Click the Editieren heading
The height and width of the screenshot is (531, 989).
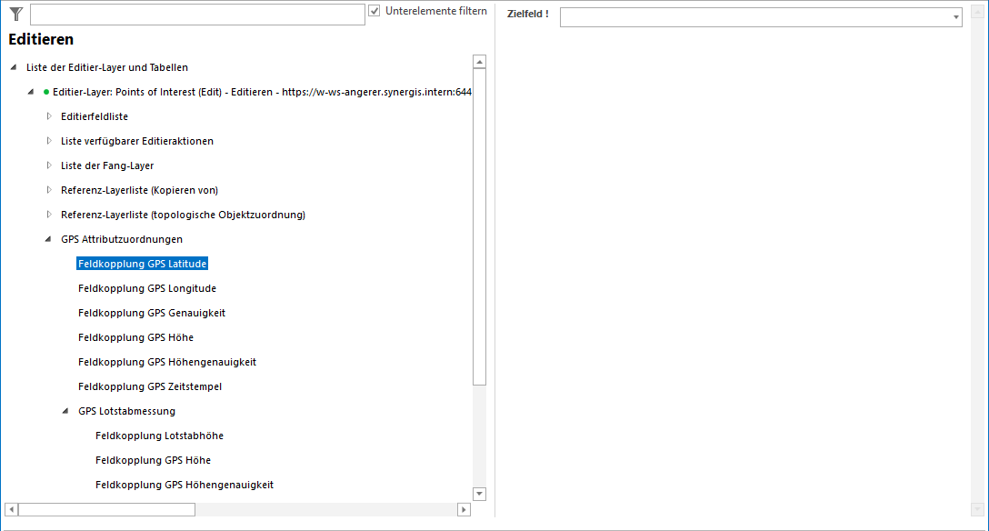pos(41,39)
